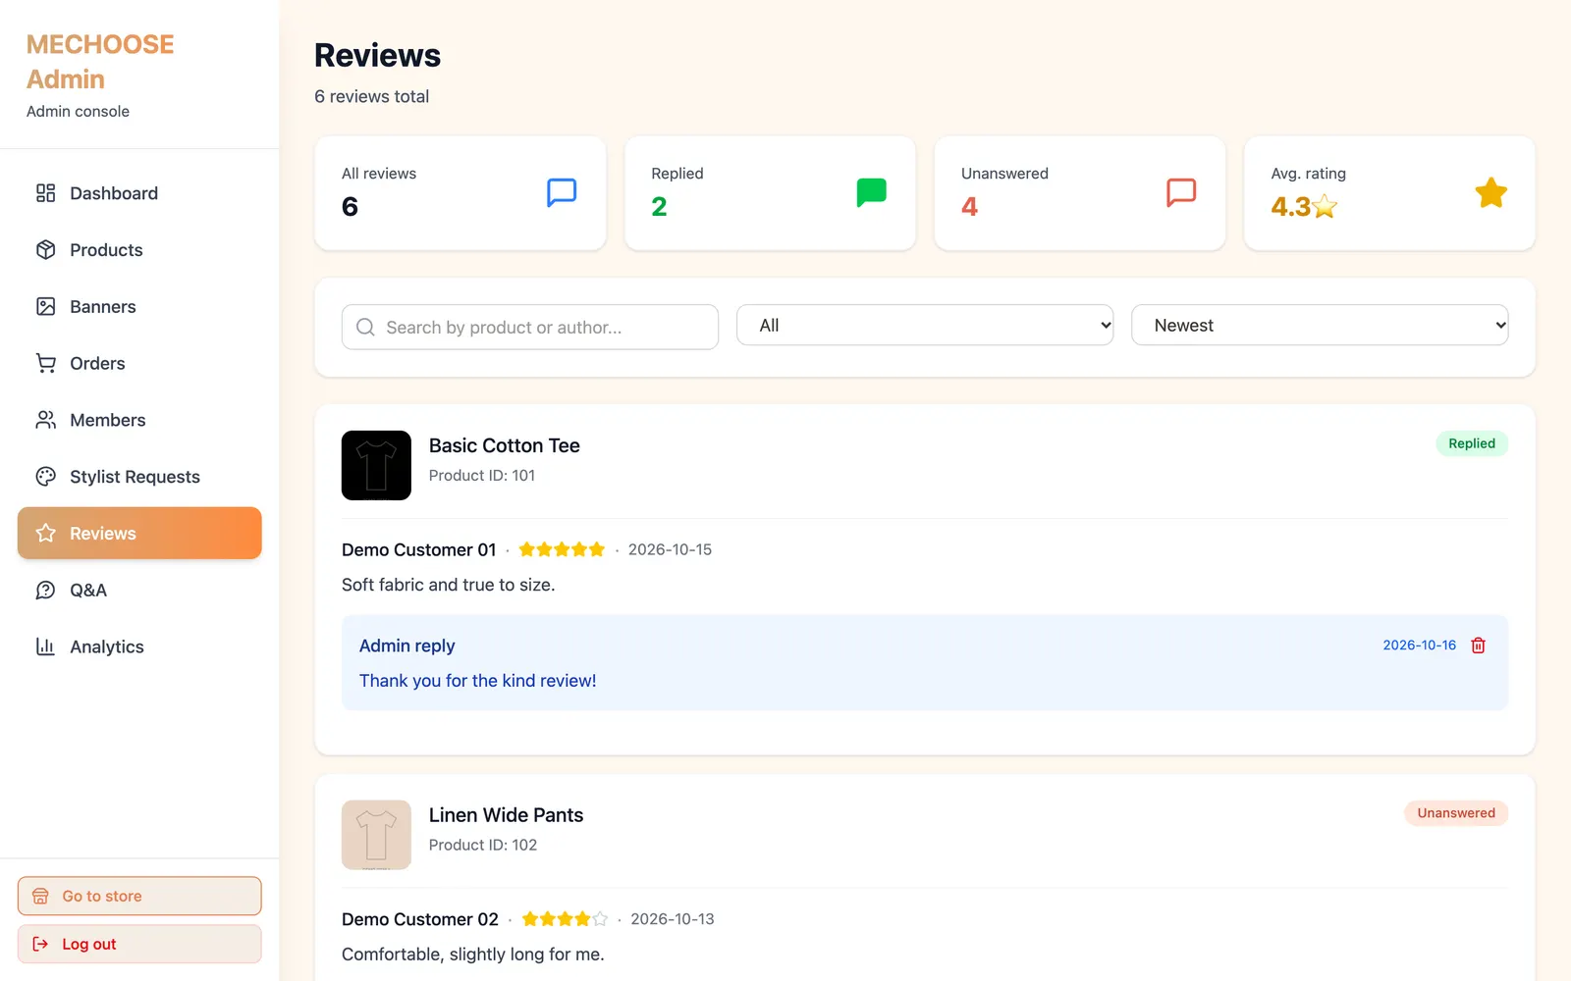Viewport: 1571px width, 981px height.
Task: Open the Products menu item
Action: [139, 250]
